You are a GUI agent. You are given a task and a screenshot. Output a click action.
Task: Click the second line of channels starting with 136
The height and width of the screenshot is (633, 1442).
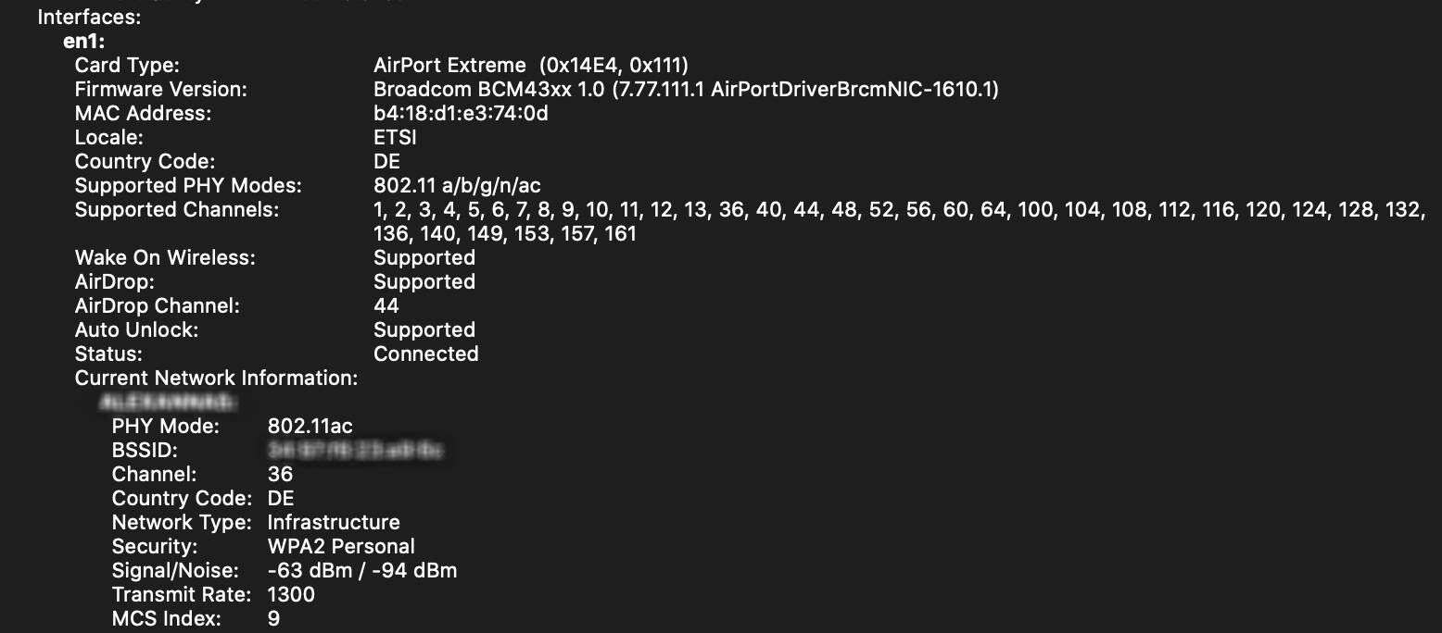point(505,234)
